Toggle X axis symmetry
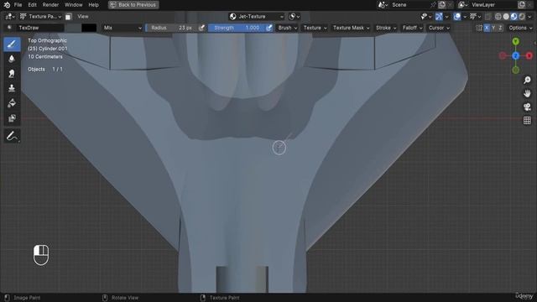Image resolution: width=537 pixels, height=302 pixels. click(487, 28)
